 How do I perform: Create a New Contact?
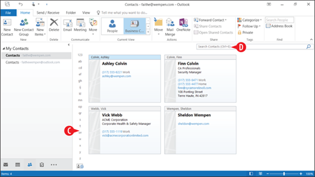coord(7,27)
